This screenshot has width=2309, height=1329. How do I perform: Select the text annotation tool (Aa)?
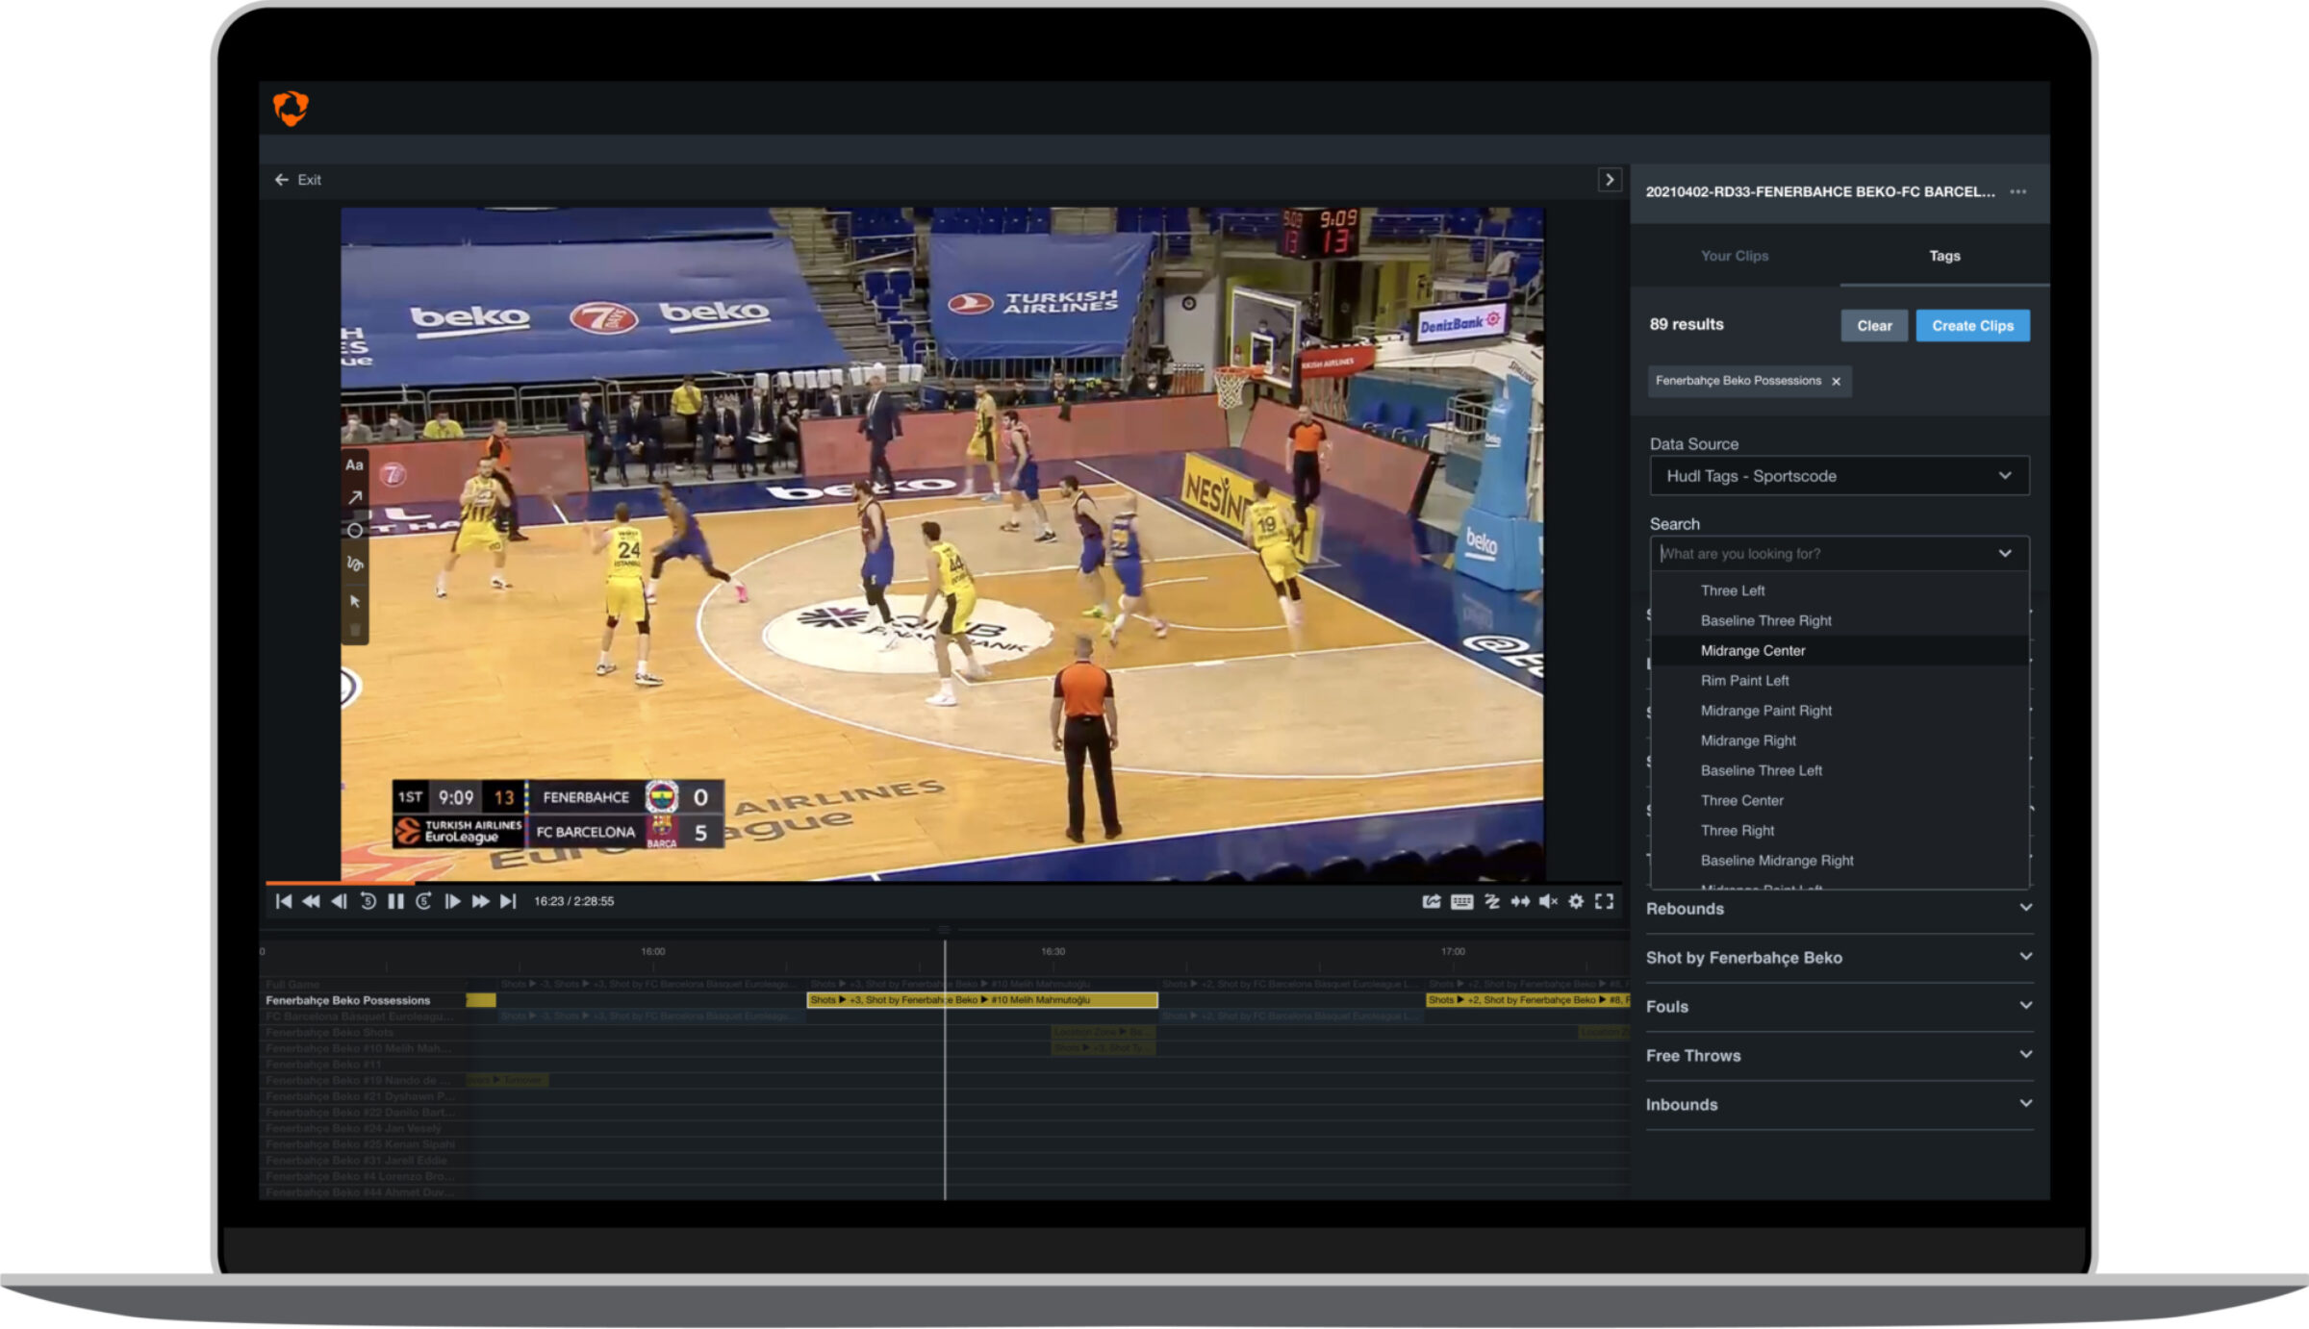(x=354, y=465)
